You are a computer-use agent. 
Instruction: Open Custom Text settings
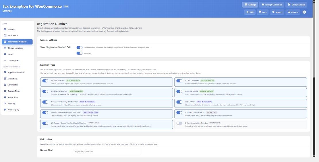(17, 60)
